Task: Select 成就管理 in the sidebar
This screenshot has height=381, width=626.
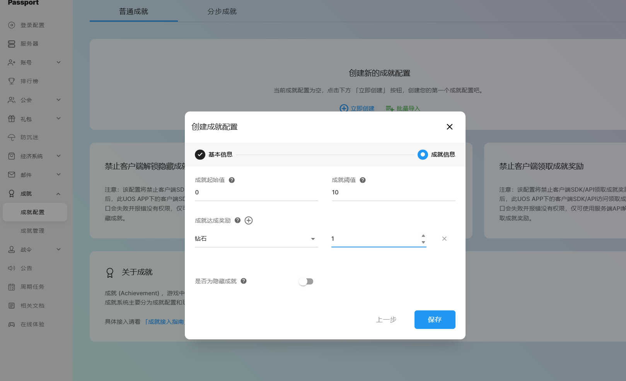Action: 32,231
